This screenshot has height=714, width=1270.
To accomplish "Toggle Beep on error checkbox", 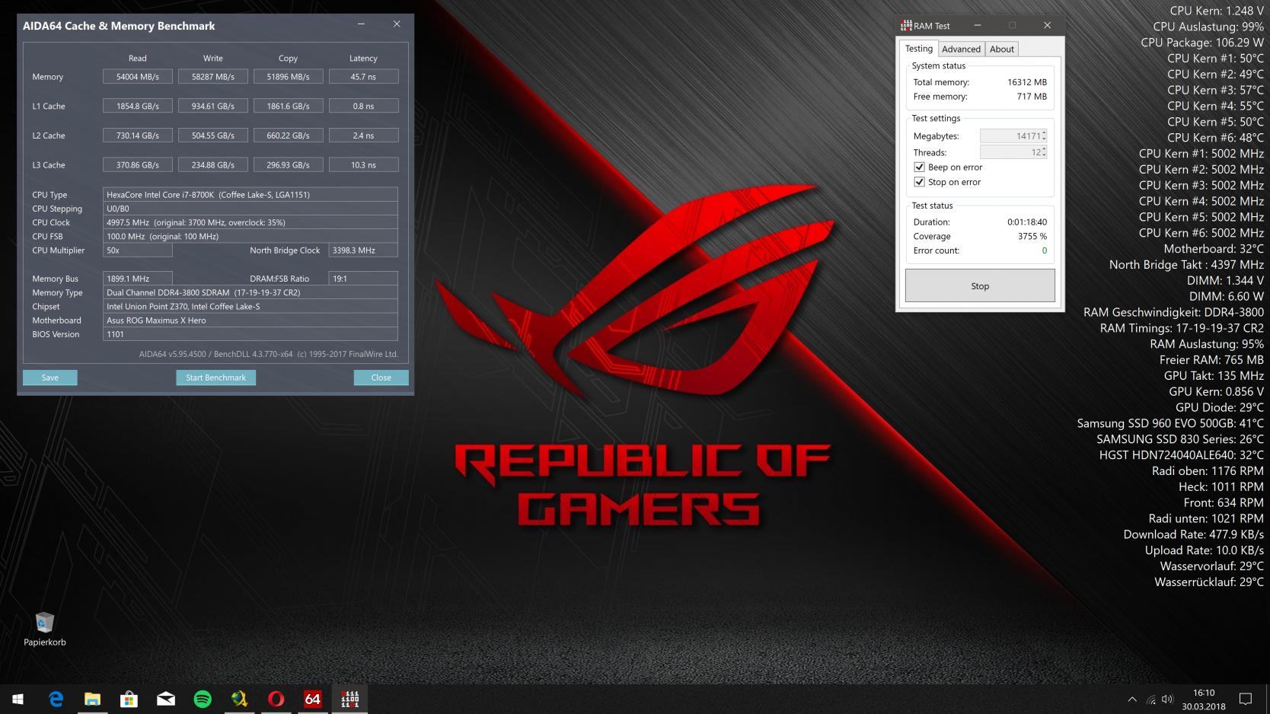I will (919, 167).
